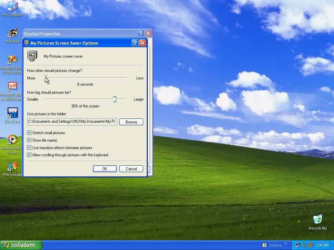This screenshot has height=250, width=334.
Task: Click the 'Less' label of frequency slider
Action: tap(140, 78)
